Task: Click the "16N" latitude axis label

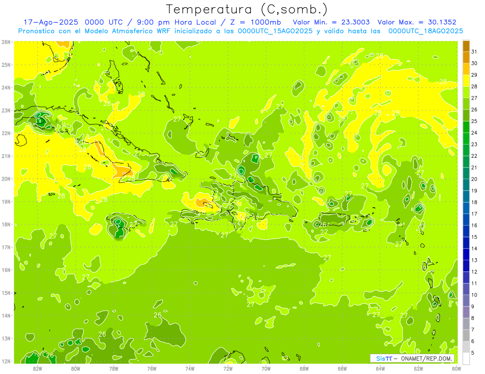Action: (x=6, y=270)
